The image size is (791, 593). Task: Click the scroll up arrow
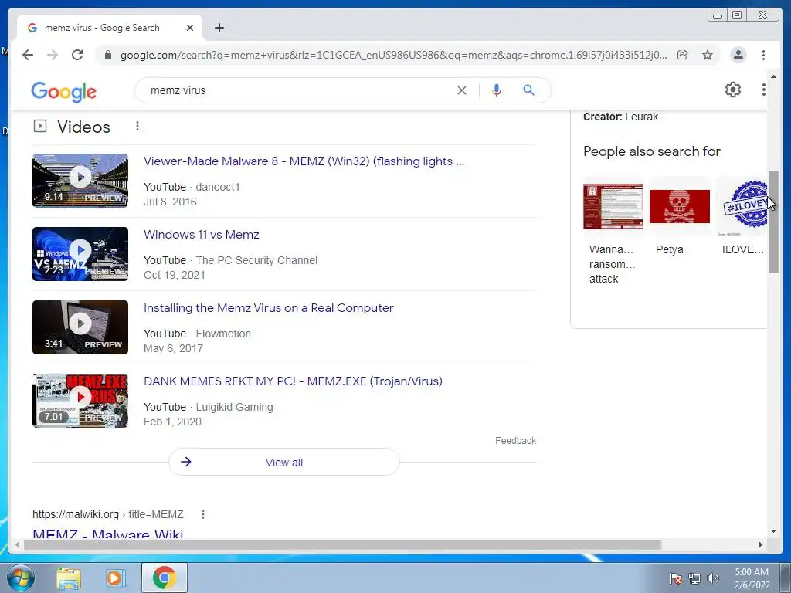(x=773, y=76)
